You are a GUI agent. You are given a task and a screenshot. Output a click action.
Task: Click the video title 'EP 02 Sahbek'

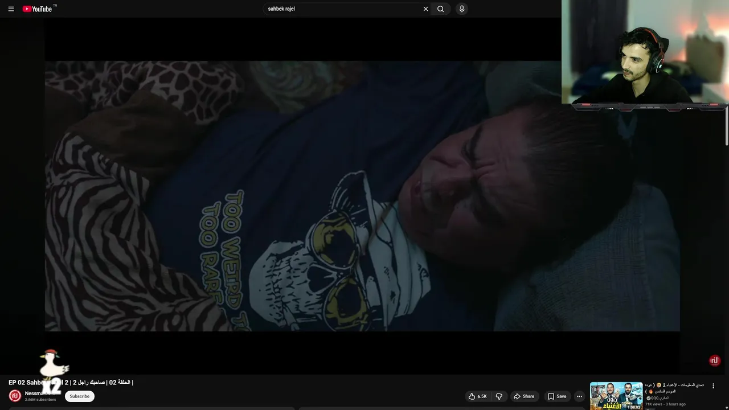pyautogui.click(x=71, y=383)
